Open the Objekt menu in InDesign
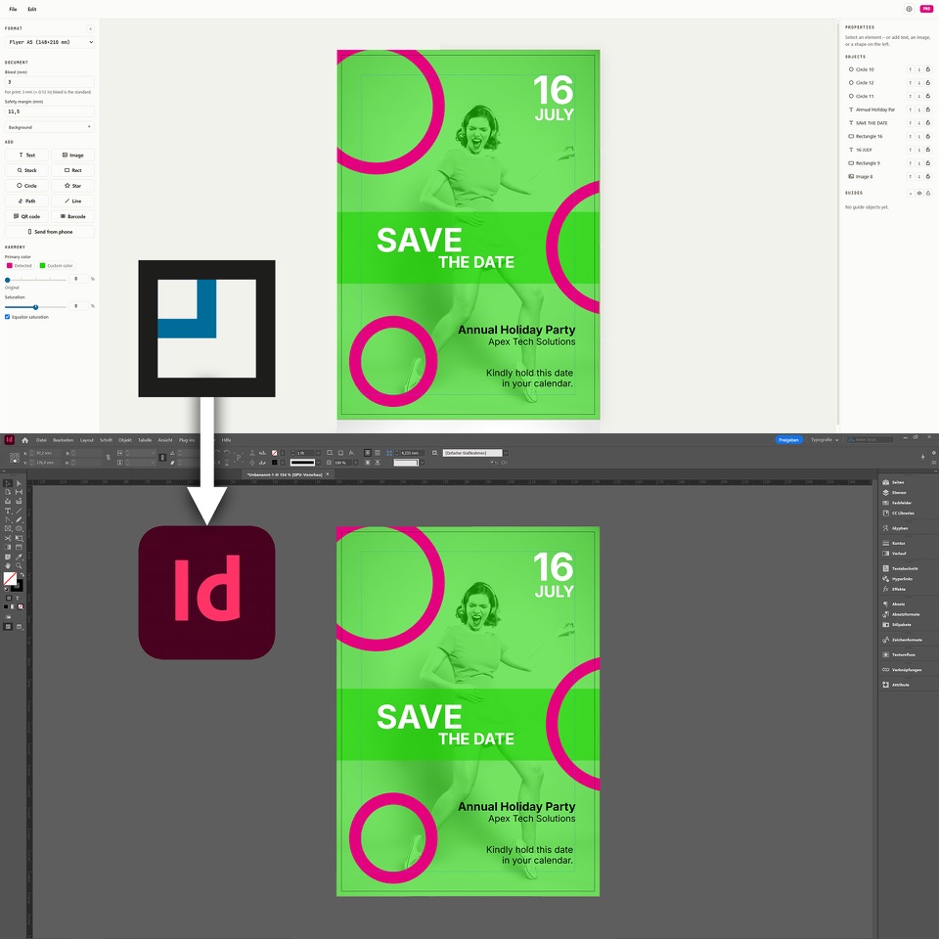This screenshot has height=939, width=939. (124, 439)
